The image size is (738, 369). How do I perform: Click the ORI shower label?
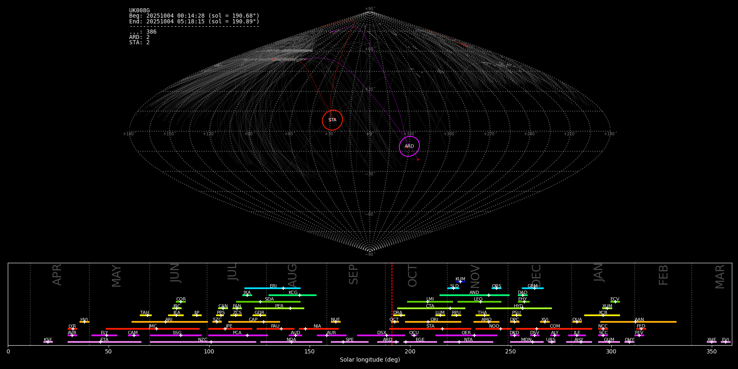434,320
